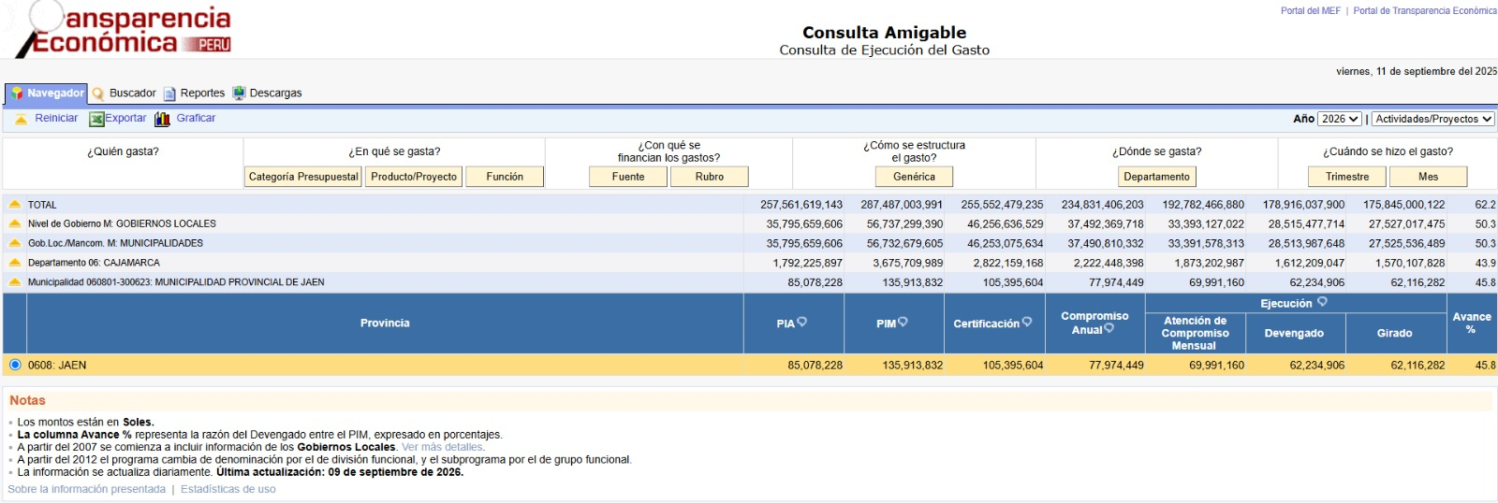Screen dimensions: 1498x503
Task: Click the Exportar link
Action: pyautogui.click(x=125, y=118)
